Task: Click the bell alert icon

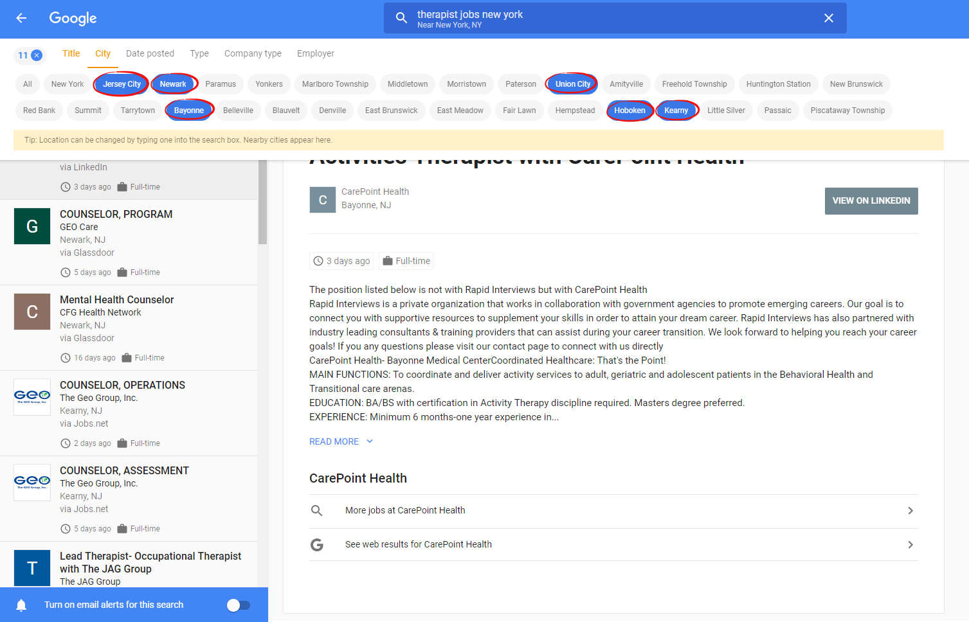Action: pyautogui.click(x=21, y=605)
